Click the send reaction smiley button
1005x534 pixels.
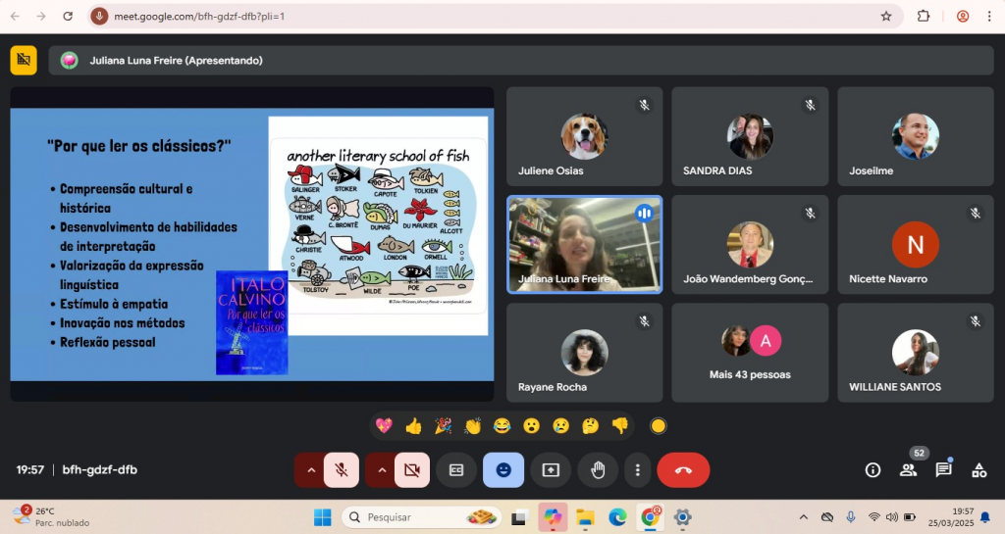click(503, 469)
